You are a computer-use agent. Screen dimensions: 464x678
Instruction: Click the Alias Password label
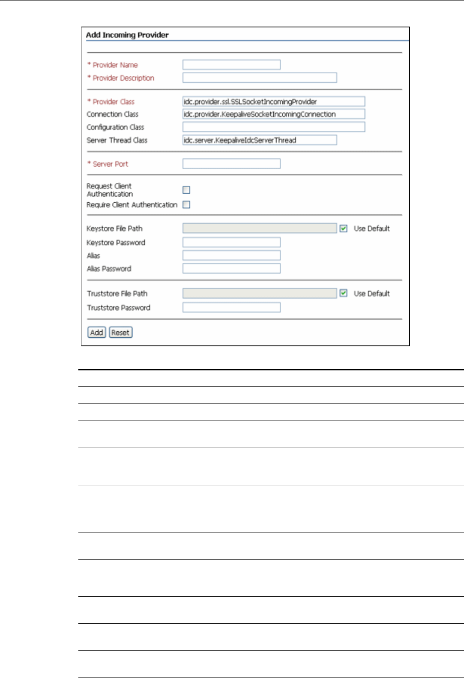[x=109, y=268]
